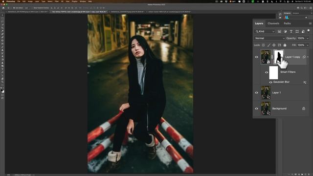313x176 pixels.
Task: Open the Select menu
Action: [50, 1]
